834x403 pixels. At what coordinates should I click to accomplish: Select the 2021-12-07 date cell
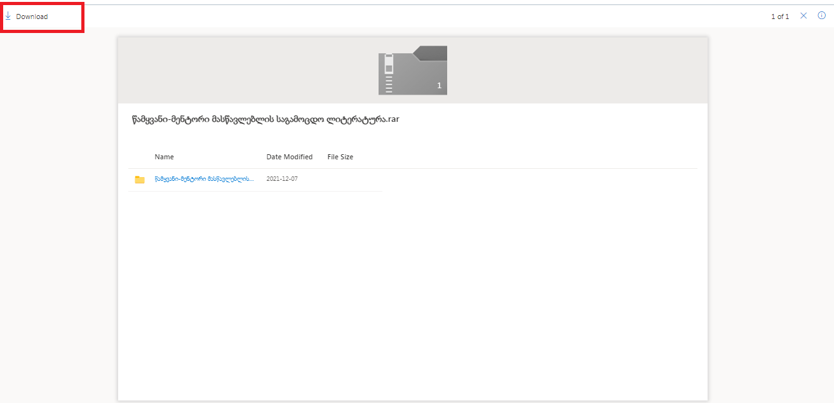(x=282, y=179)
